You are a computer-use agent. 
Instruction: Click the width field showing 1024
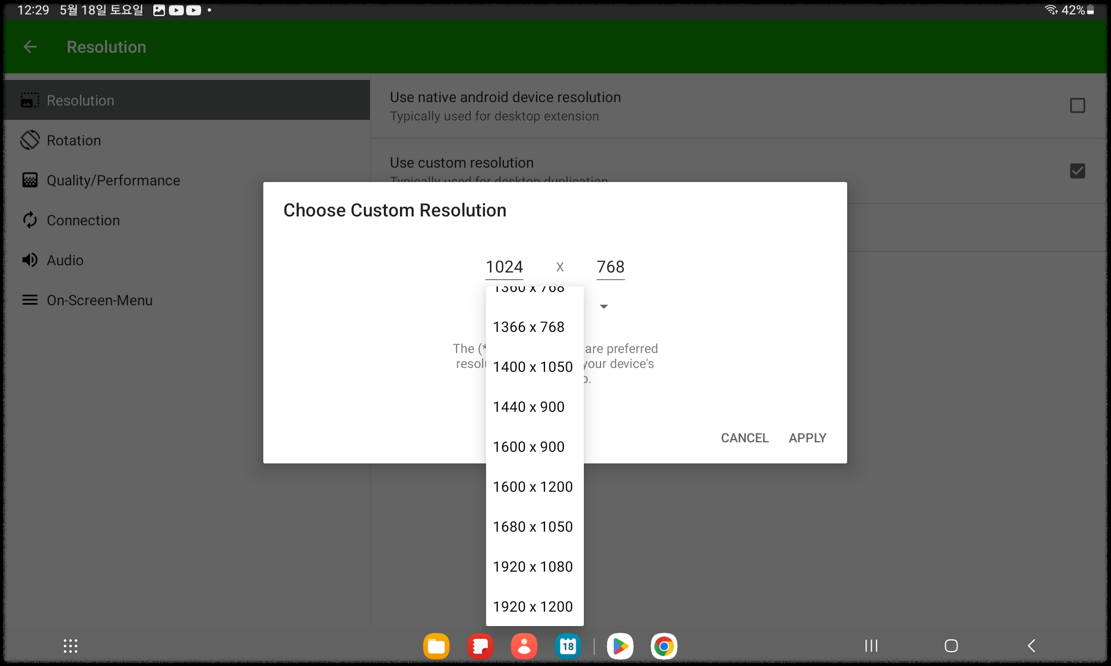(x=504, y=267)
